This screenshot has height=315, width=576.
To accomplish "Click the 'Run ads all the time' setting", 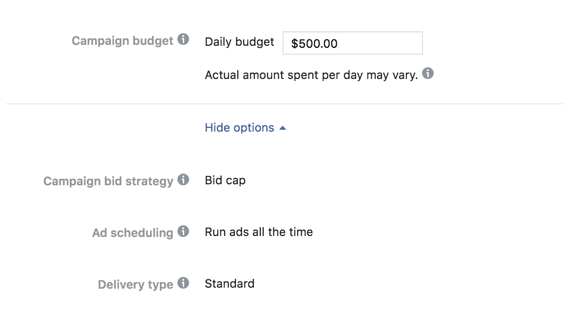I will pyautogui.click(x=259, y=232).
